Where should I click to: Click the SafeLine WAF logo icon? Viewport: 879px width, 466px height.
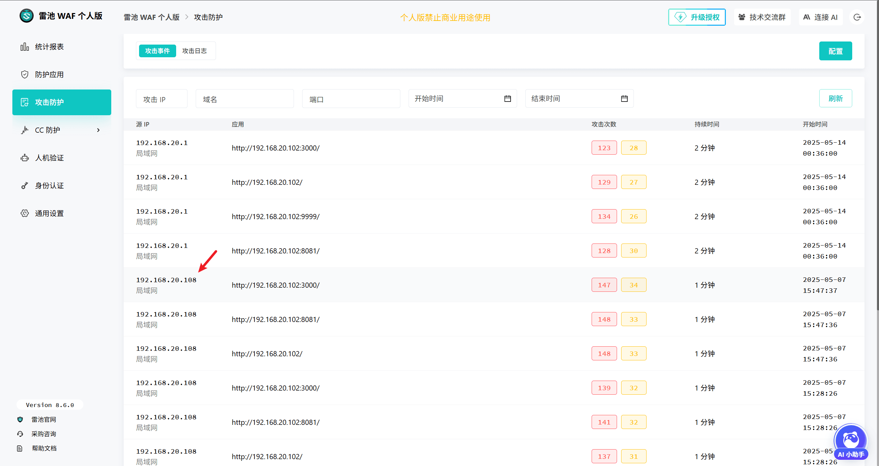coord(26,16)
